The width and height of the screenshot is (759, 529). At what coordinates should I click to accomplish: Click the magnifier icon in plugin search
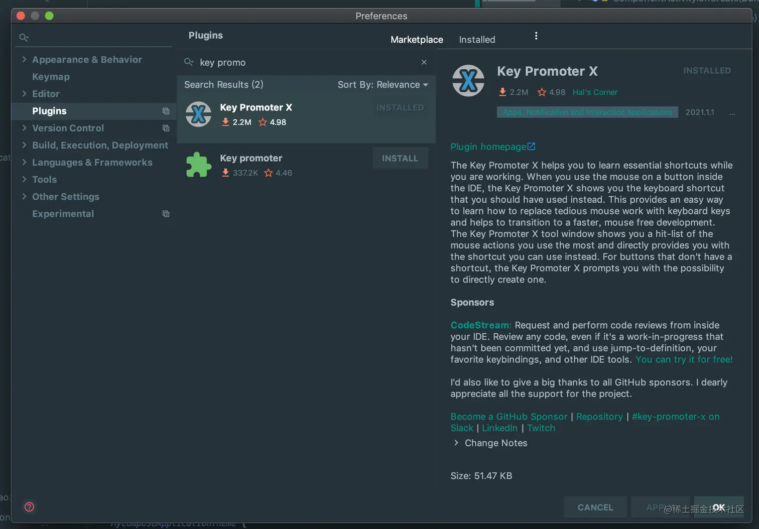tap(189, 62)
